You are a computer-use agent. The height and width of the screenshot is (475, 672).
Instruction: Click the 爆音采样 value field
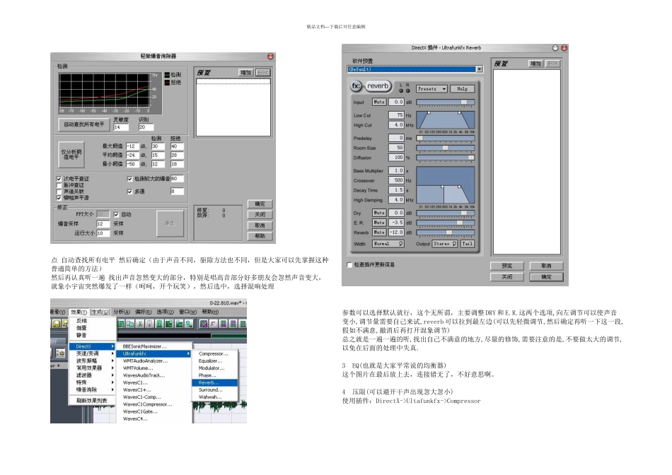103,223
